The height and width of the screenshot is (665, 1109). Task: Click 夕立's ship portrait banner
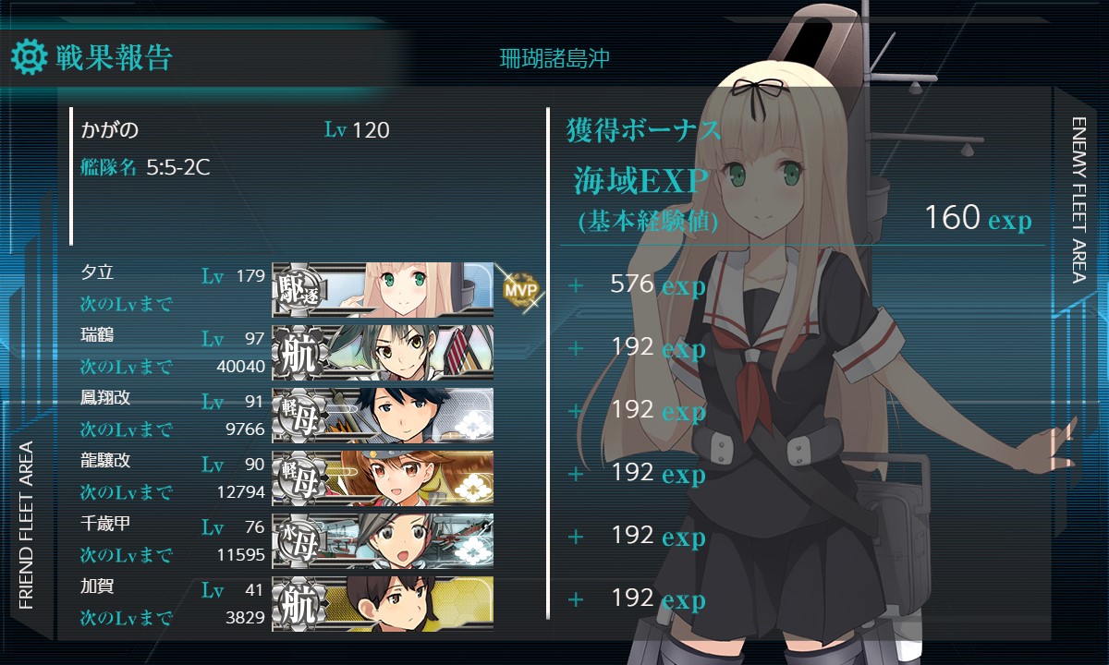(383, 290)
